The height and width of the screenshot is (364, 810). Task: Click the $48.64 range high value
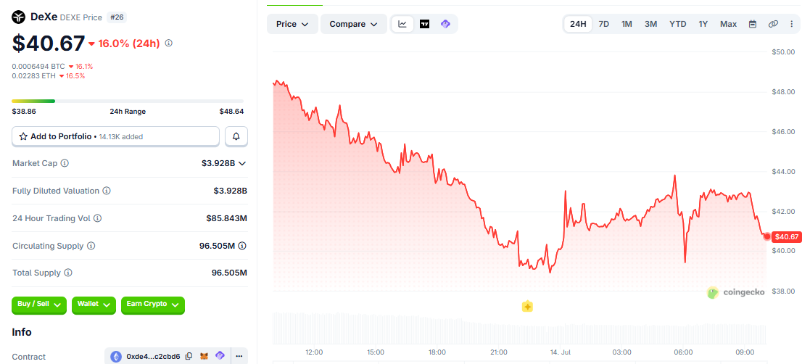[231, 111]
